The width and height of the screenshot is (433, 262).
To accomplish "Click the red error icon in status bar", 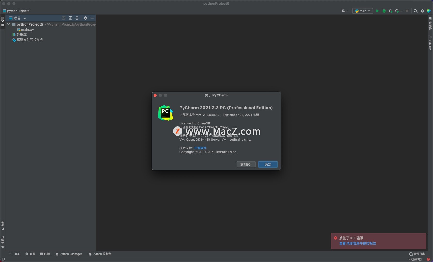I will [x=428, y=259].
